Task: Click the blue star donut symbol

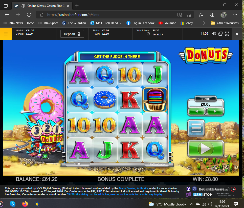Action: click(x=105, y=100)
